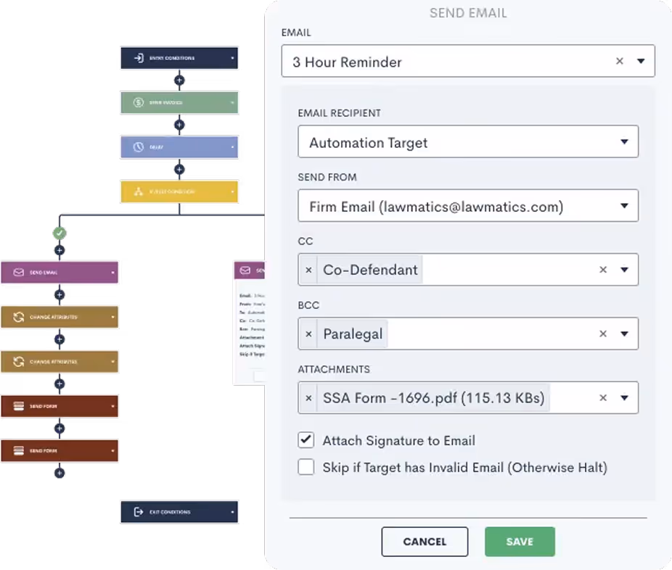
Task: Select the Entry Conditions block
Action: coord(179,58)
